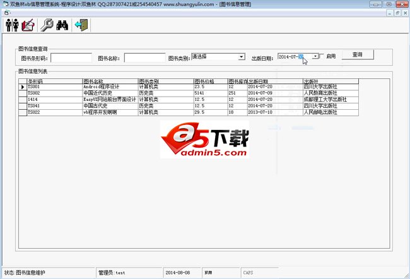The width and height of the screenshot is (410, 279).
Task: Click price cell 29.5
Action: [211, 112]
